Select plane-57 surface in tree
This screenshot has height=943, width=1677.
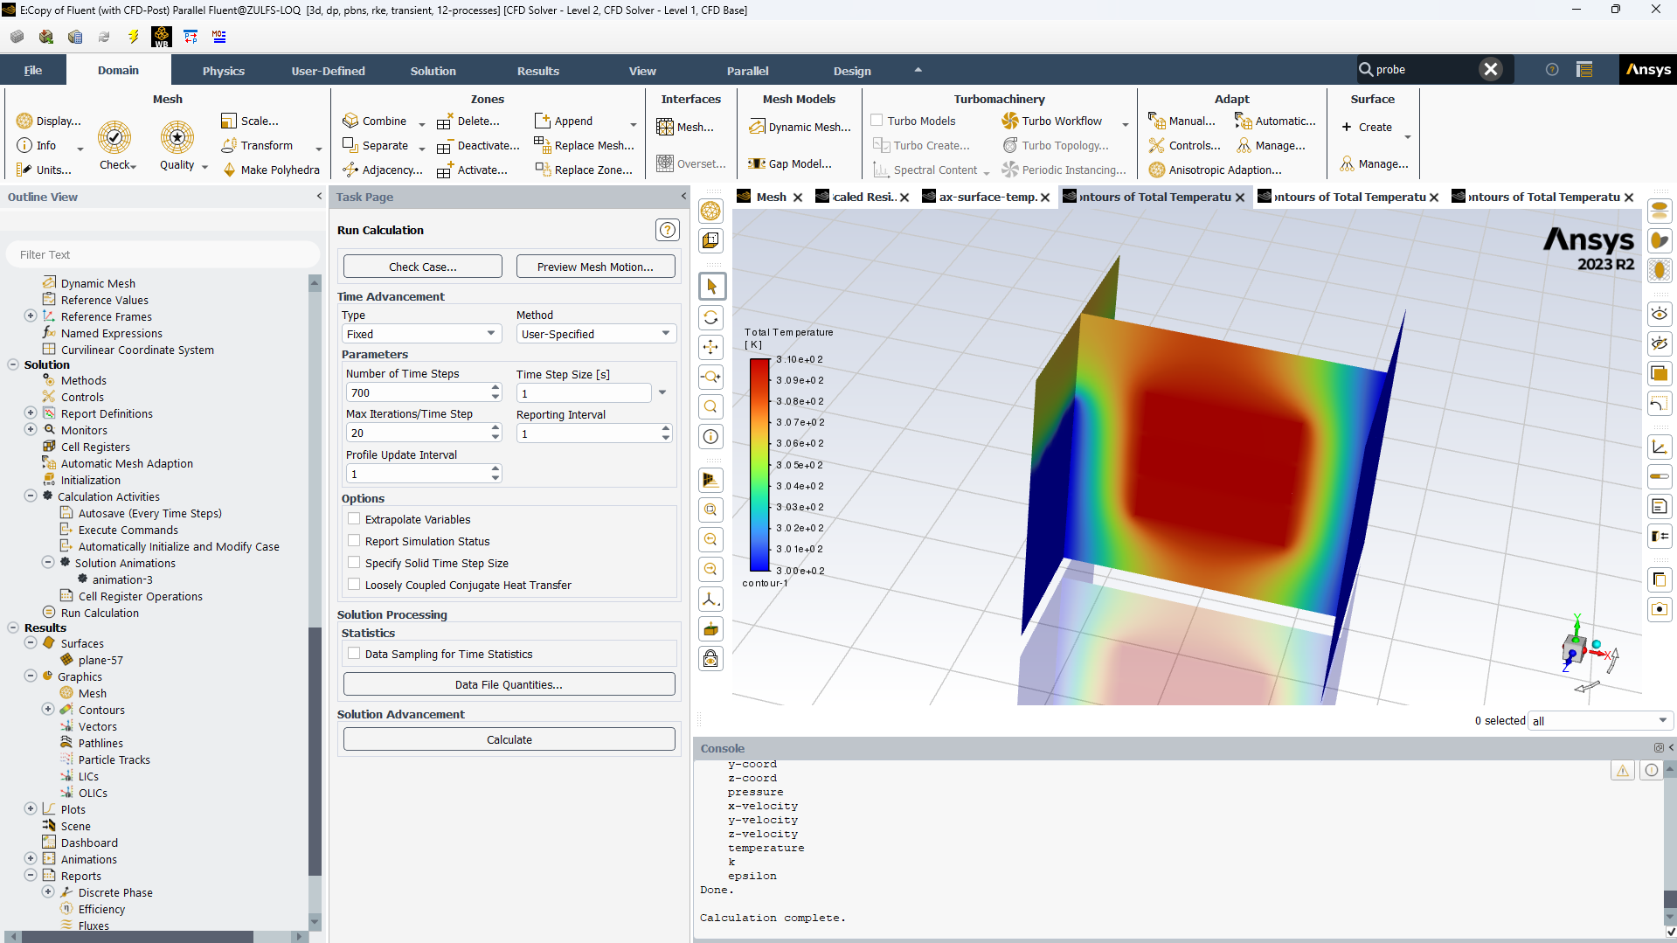click(100, 660)
